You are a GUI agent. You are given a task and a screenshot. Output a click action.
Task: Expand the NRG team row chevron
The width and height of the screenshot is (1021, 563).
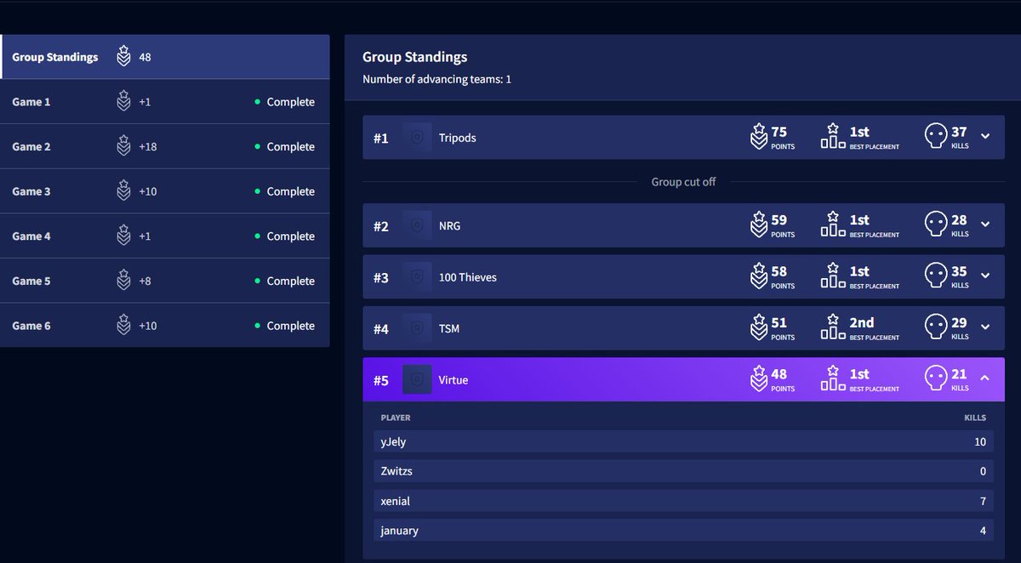click(x=985, y=225)
